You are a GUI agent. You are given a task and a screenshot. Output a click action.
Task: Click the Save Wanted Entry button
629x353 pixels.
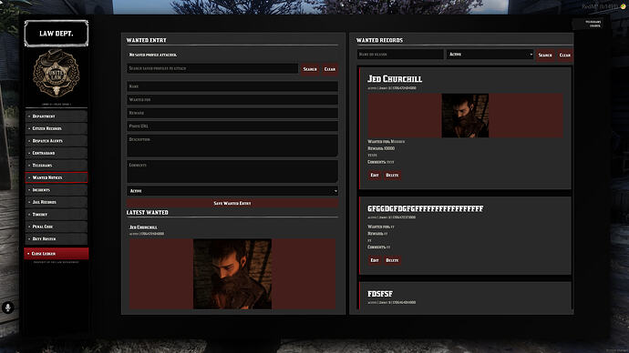point(232,203)
